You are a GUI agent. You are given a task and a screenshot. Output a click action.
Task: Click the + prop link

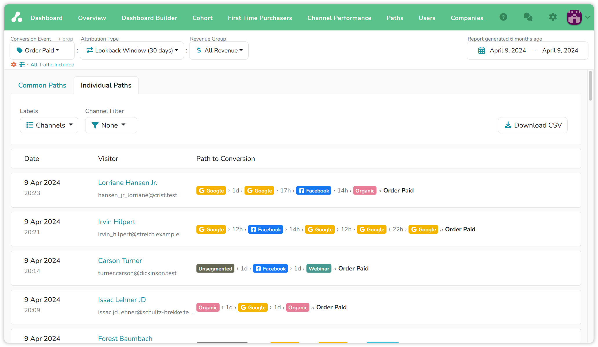tap(65, 39)
